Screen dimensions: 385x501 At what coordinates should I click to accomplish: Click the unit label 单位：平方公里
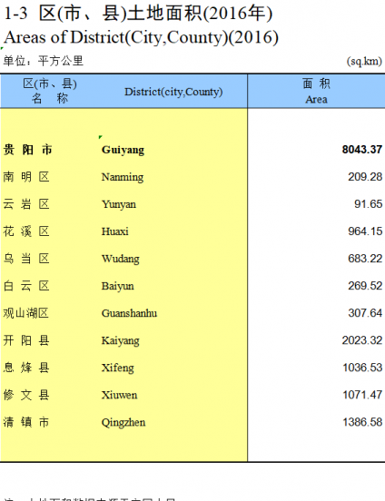44,61
